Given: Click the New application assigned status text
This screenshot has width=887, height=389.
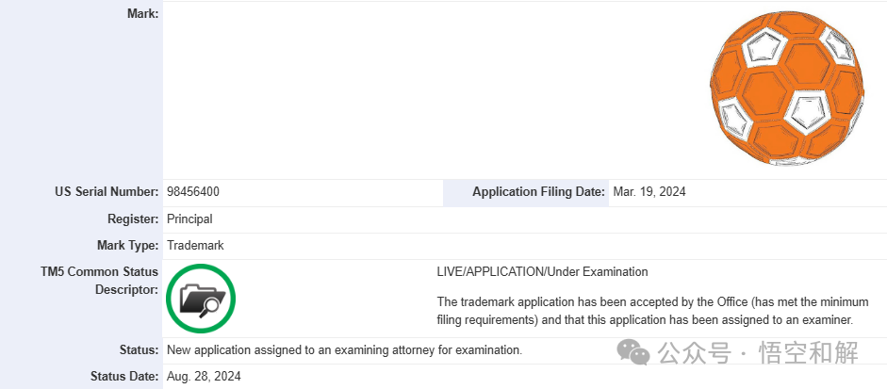Looking at the screenshot, I should [344, 350].
